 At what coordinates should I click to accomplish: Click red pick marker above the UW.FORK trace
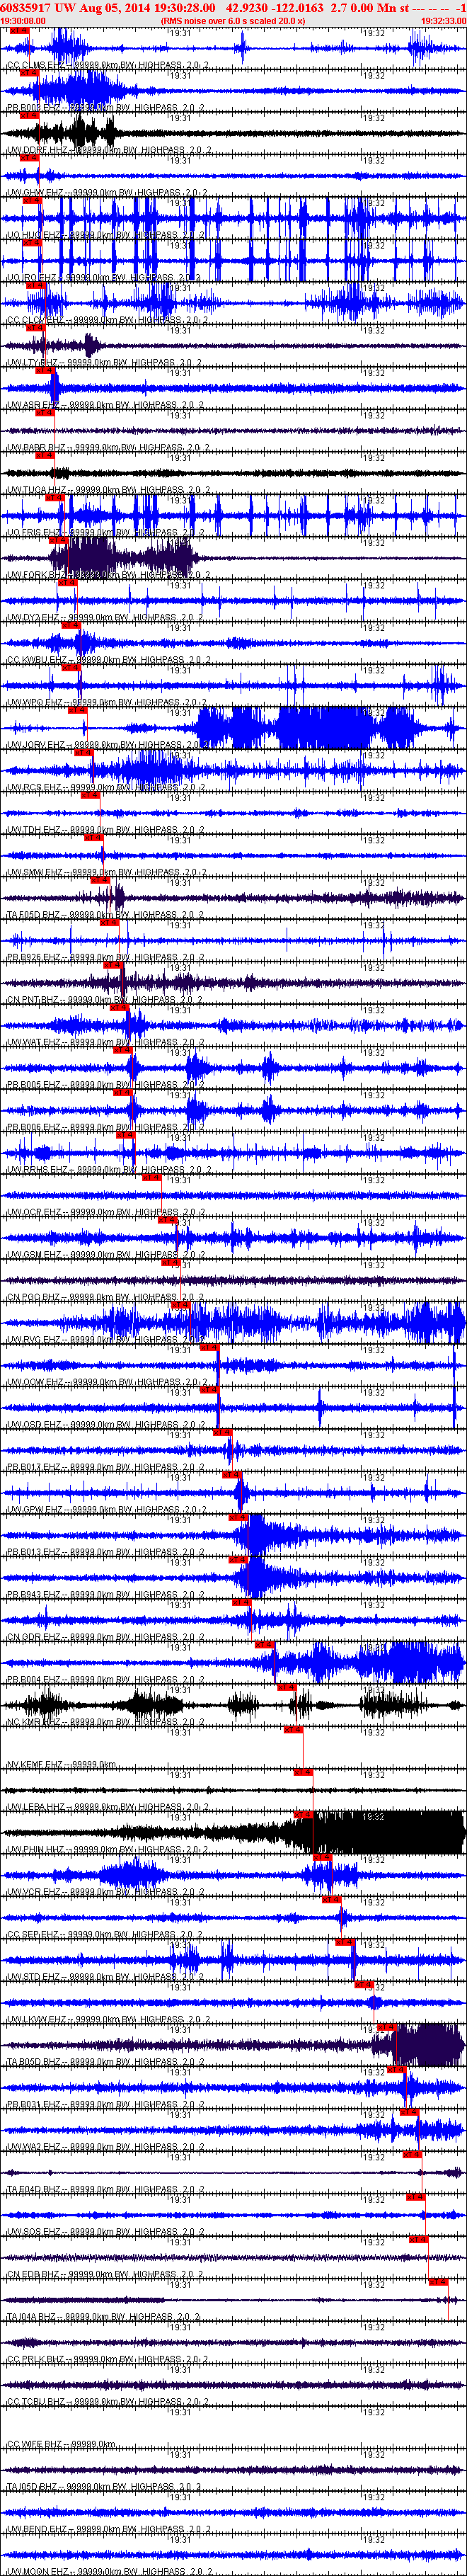point(58,540)
